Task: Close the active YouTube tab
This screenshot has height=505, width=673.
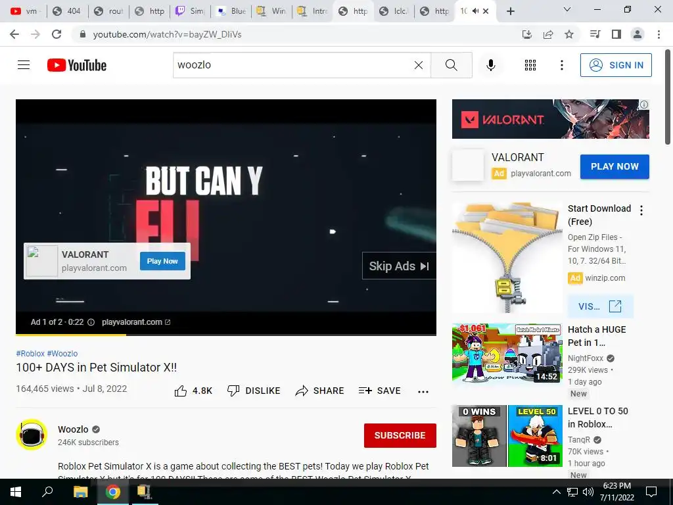Action: coord(486,11)
